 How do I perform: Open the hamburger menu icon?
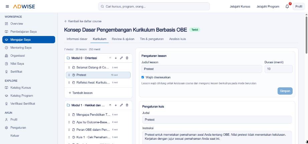click(x=7, y=6)
